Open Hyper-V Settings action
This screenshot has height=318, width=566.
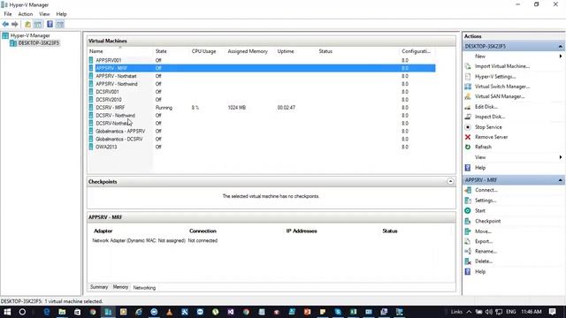495,77
